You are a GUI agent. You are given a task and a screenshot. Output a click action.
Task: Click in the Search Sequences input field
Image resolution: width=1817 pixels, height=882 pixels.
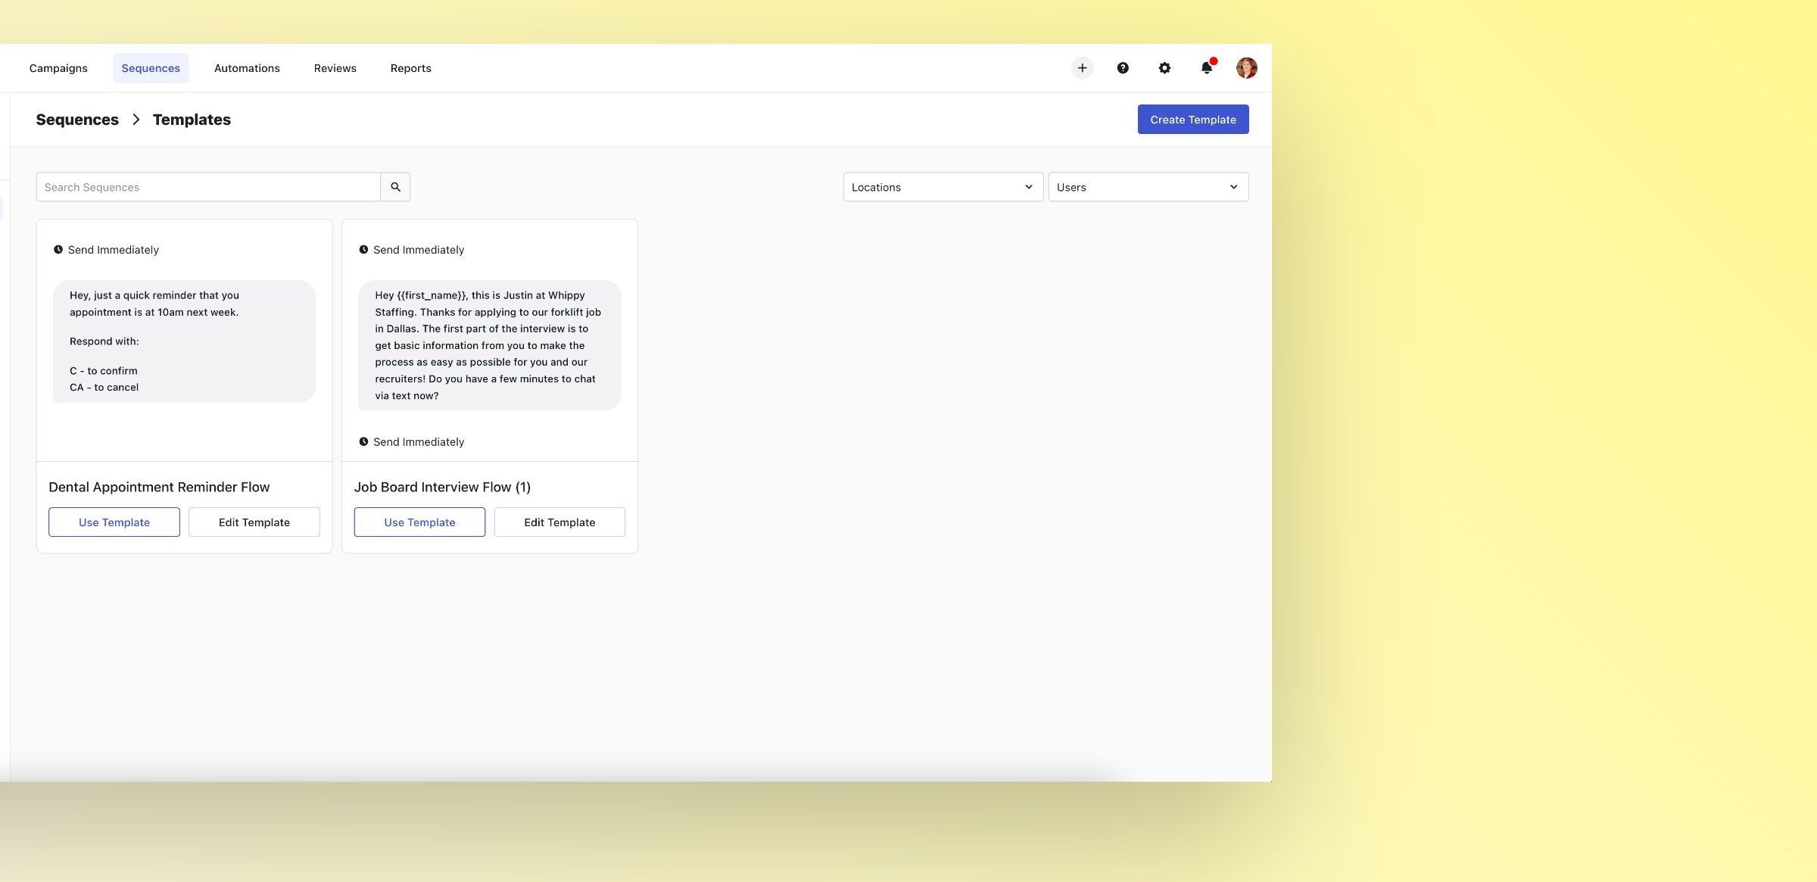pyautogui.click(x=209, y=186)
